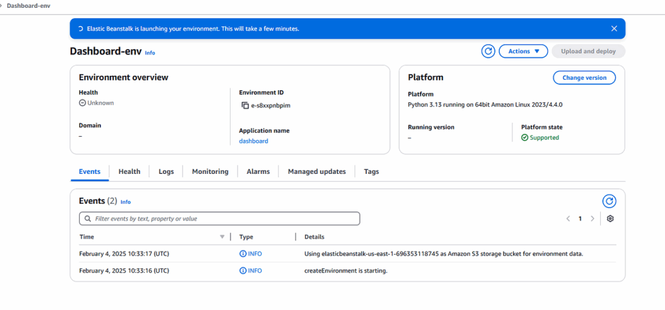Click the Info link next to Dashboard-env
This screenshot has height=310, width=665.
(x=150, y=53)
